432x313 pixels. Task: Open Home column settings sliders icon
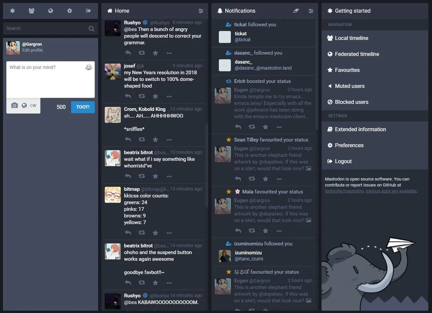coord(201,11)
